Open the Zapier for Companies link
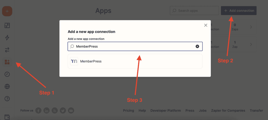Image resolution: width=268 pixels, height=120 pixels. tap(228, 111)
